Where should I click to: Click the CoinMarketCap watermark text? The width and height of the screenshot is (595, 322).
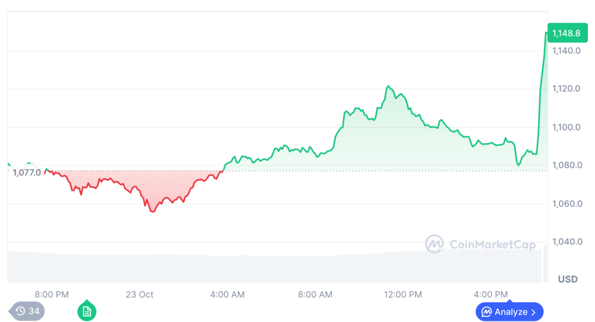click(493, 245)
